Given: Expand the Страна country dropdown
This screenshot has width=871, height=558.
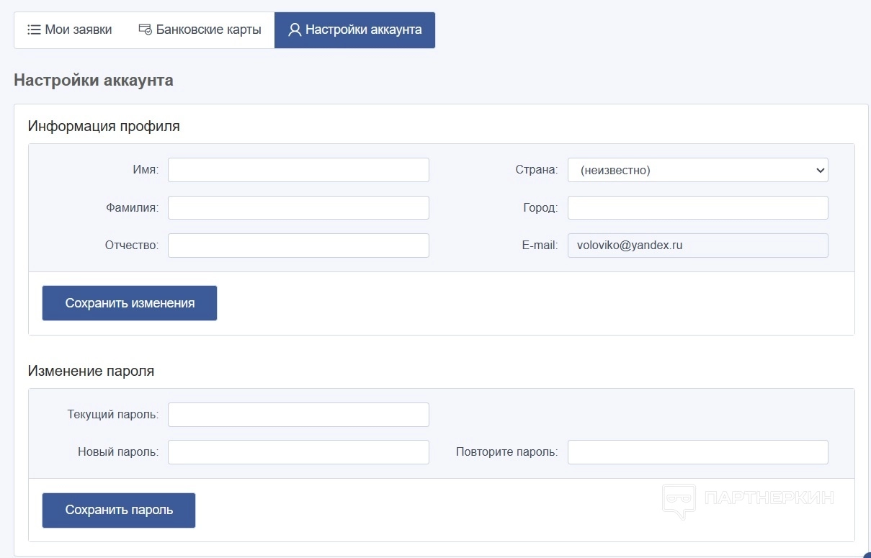Looking at the screenshot, I should coord(697,171).
